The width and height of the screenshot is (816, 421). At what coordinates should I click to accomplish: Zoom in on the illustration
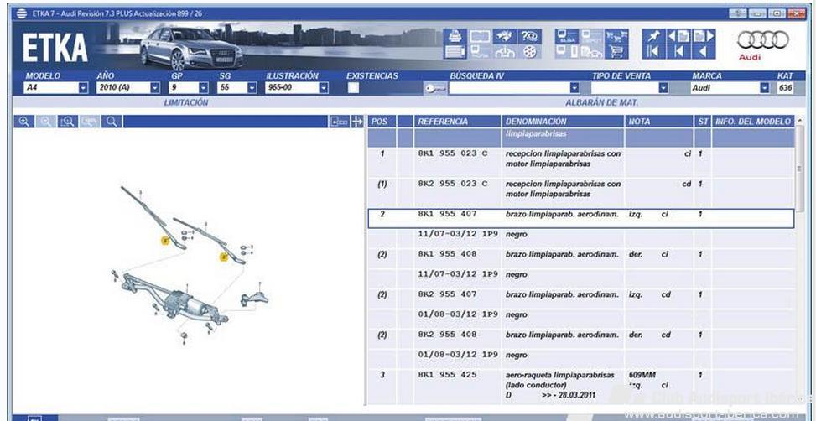(x=24, y=122)
